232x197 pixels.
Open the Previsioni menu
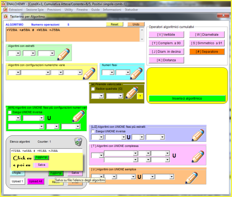[x=53, y=9]
